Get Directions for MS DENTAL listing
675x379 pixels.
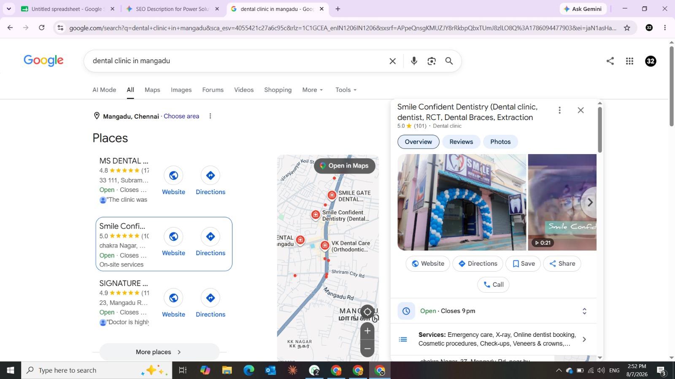(211, 176)
